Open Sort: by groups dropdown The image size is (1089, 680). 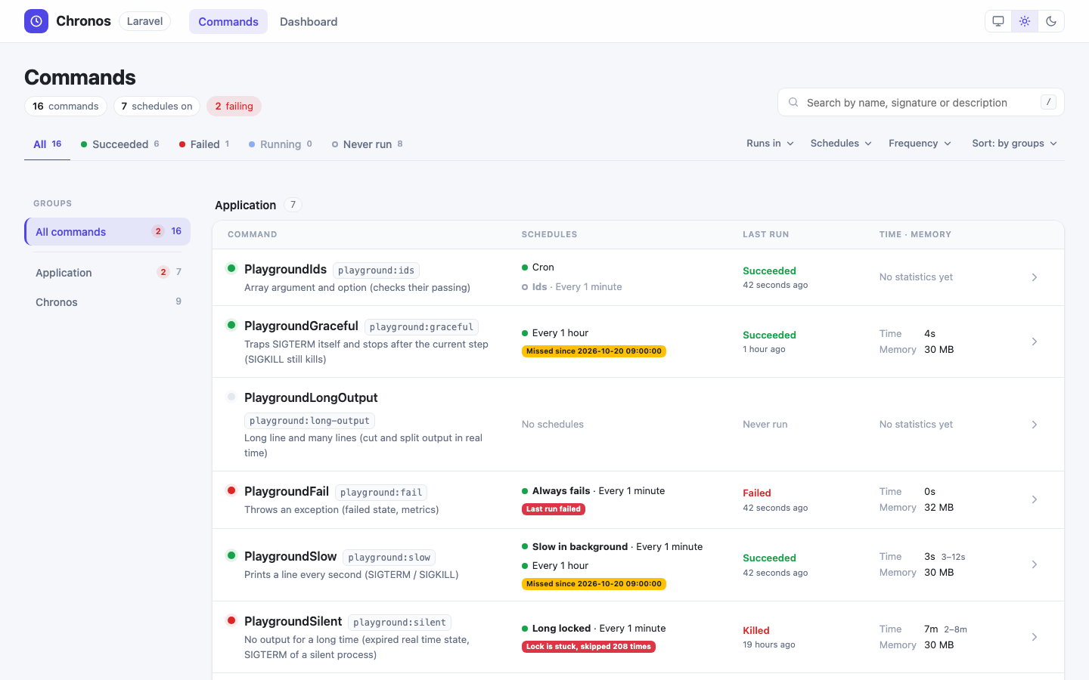[x=1015, y=144]
